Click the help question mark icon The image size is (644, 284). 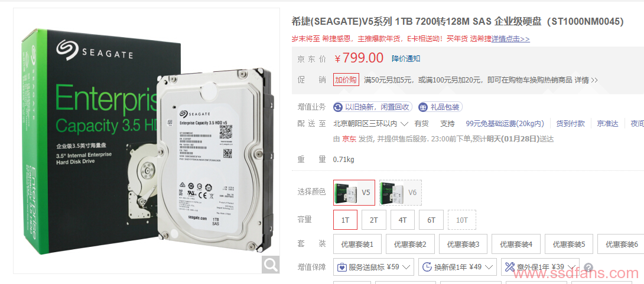coord(588,267)
